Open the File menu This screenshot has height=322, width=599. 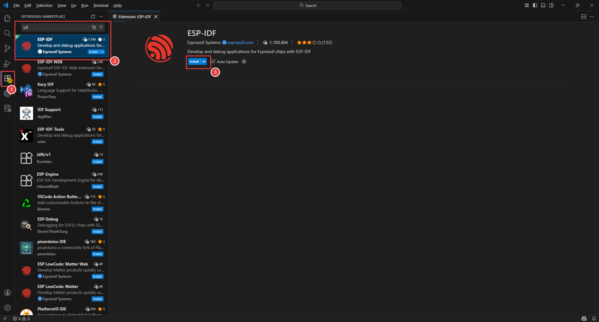coord(17,5)
